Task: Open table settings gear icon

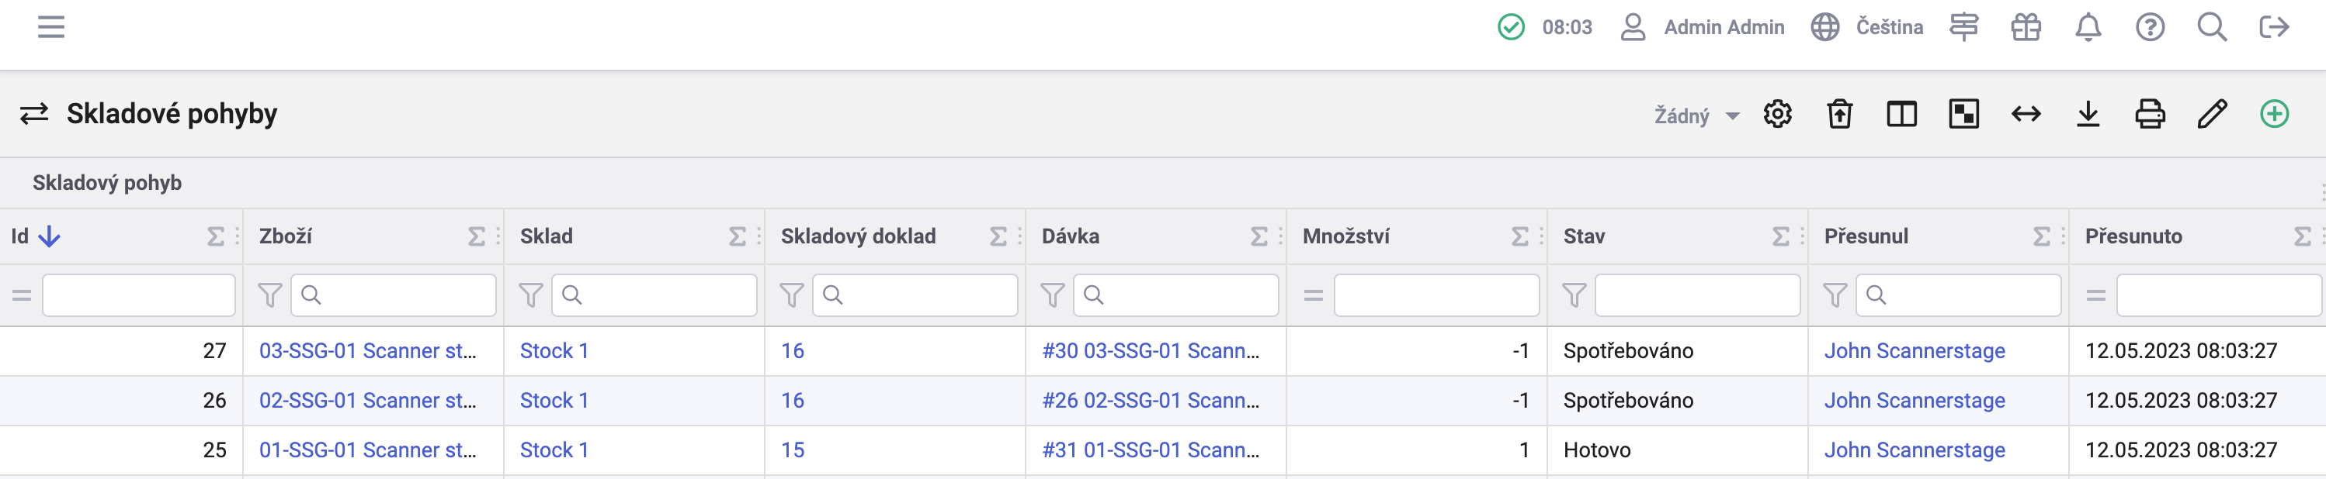Action: 1777,114
